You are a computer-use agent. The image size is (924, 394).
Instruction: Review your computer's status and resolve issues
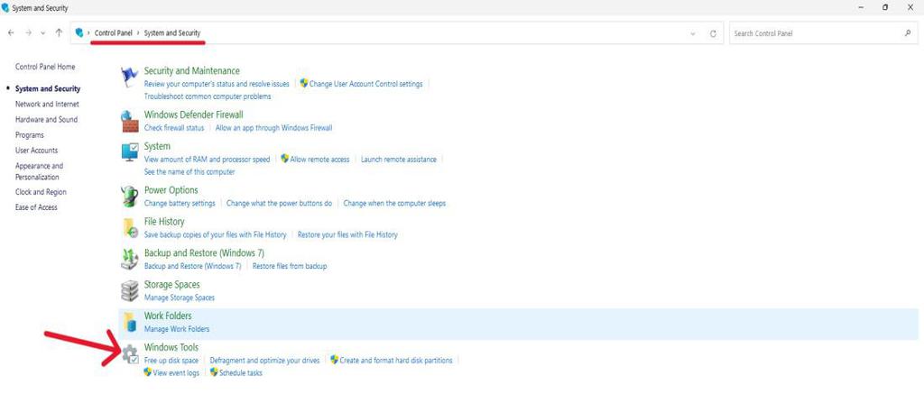click(x=217, y=84)
